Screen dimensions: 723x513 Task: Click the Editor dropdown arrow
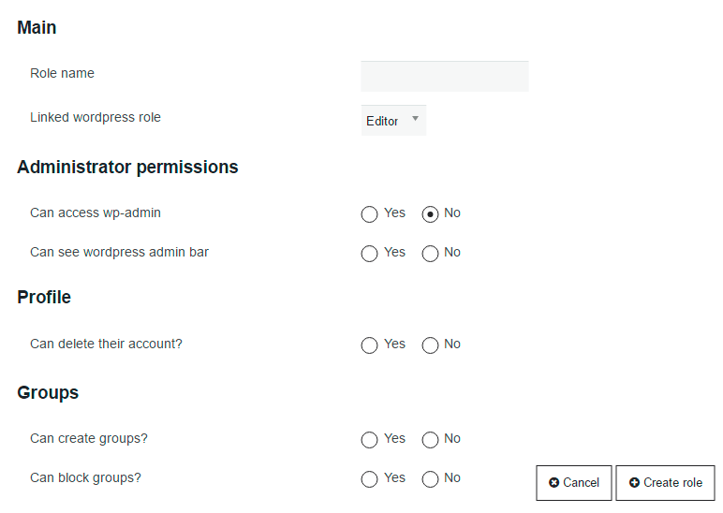[x=415, y=119]
